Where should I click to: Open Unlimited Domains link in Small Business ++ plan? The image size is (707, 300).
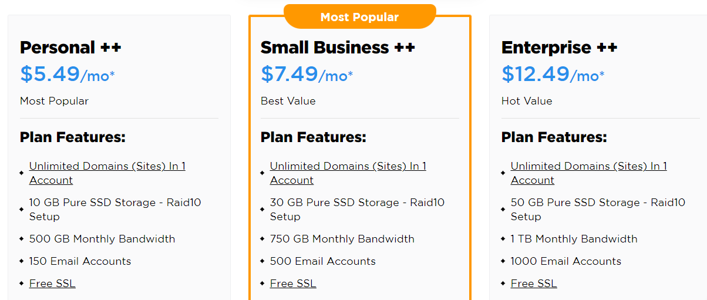tap(348, 173)
